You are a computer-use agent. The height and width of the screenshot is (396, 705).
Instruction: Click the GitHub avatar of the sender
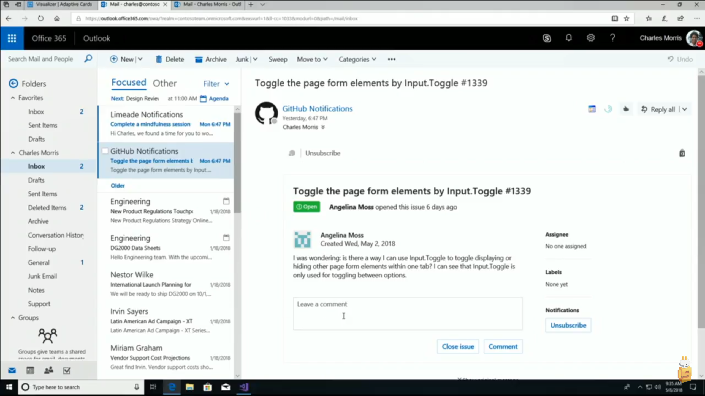pyautogui.click(x=266, y=113)
